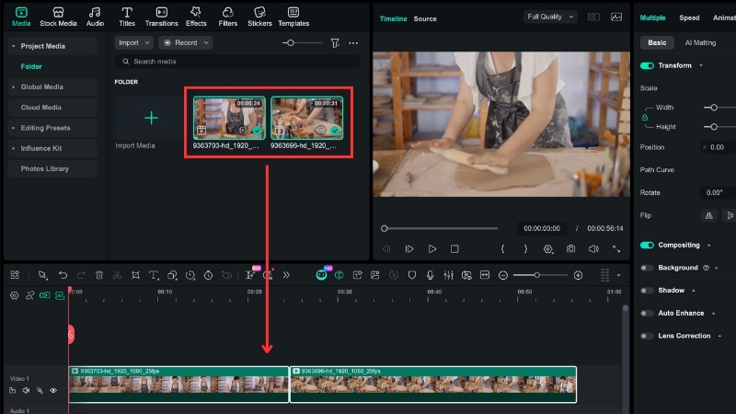This screenshot has width=736, height=414.
Task: Enable the Auto Enhance switch
Action: click(x=647, y=313)
